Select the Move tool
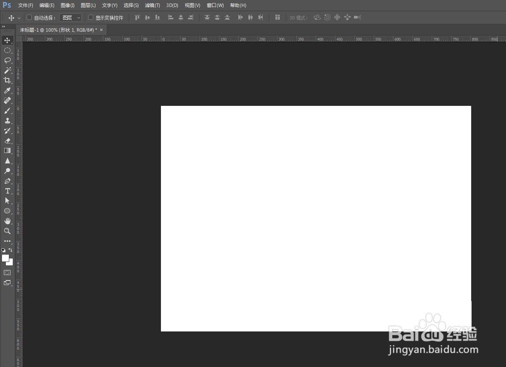 [7, 40]
